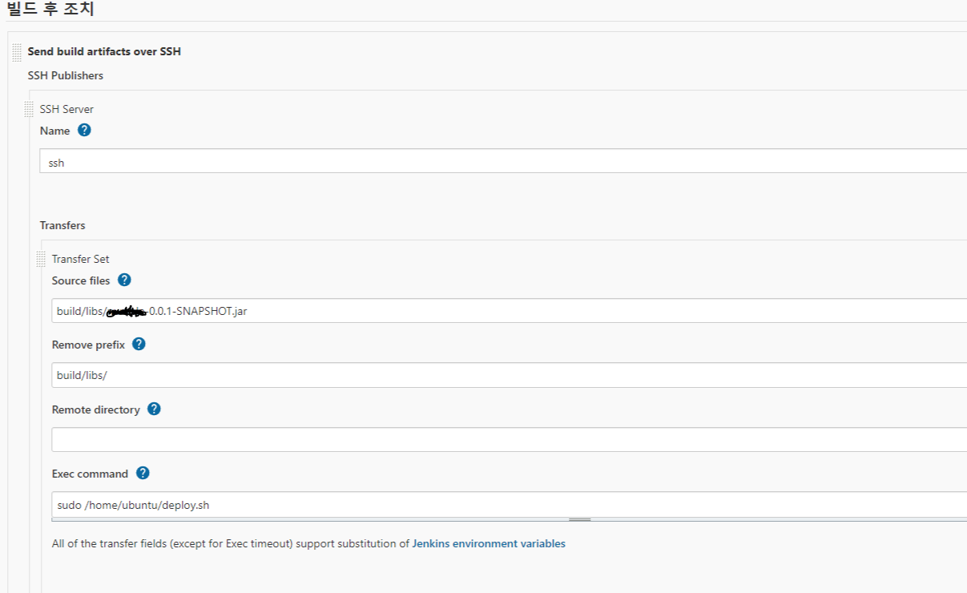Click the Exec command resize grip bar
This screenshot has height=593, width=967.
tap(579, 520)
